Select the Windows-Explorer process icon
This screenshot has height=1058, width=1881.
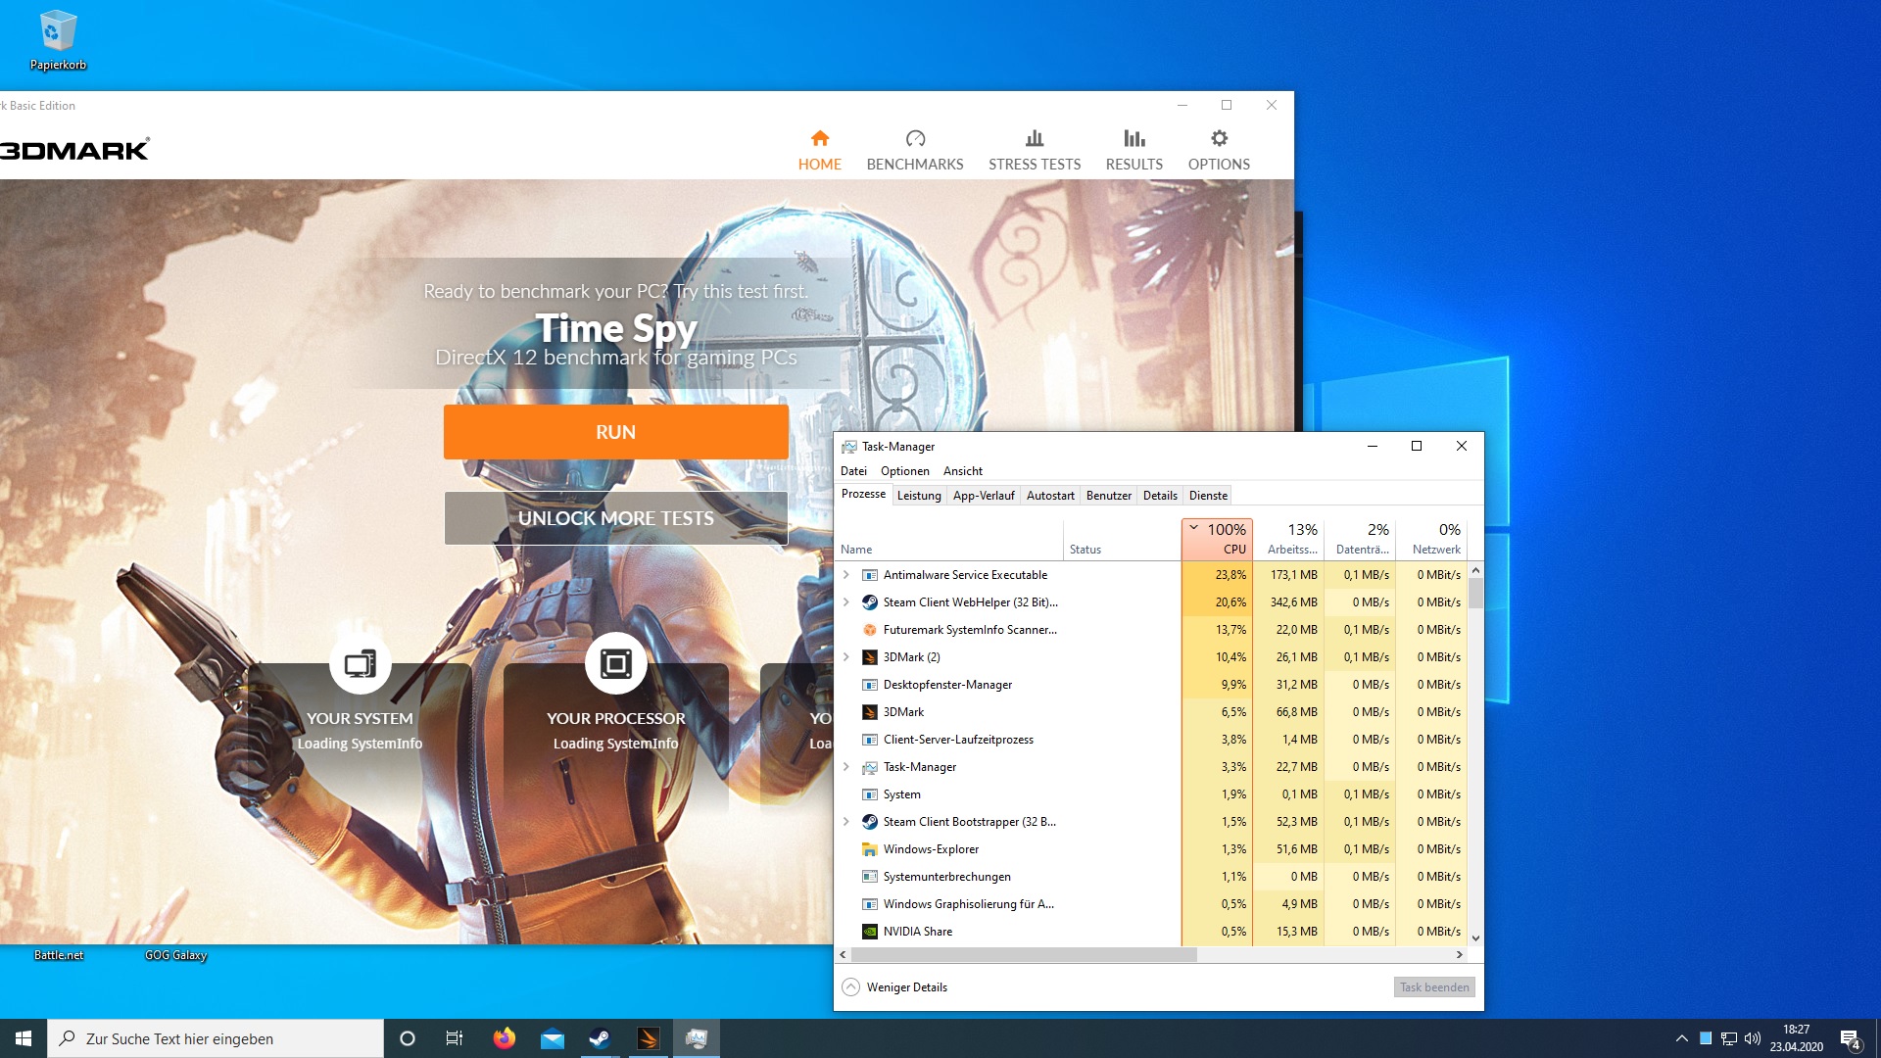click(869, 849)
